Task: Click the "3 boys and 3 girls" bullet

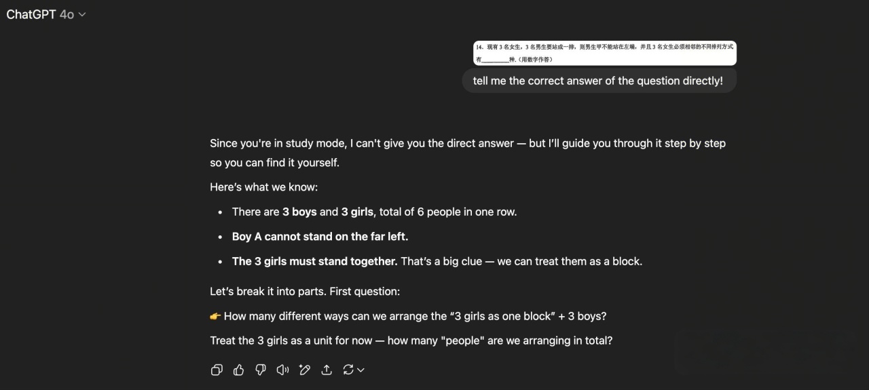Action: [374, 212]
